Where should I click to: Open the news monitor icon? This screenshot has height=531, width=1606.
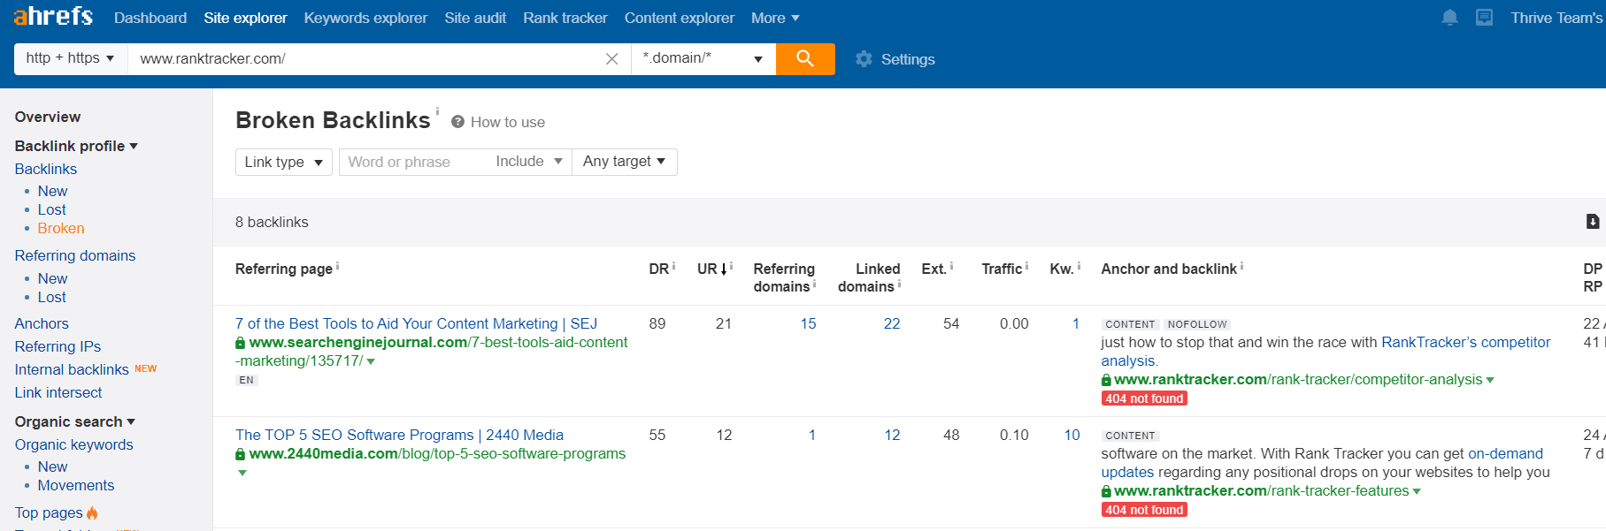pos(1484,18)
